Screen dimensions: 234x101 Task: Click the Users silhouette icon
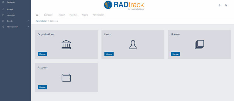[x=133, y=45]
